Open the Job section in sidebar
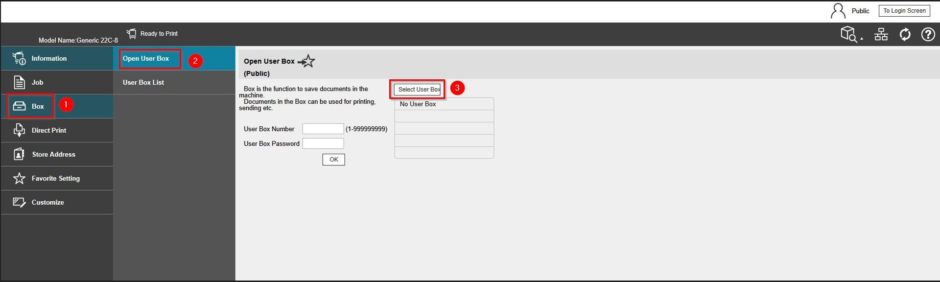 coord(37,82)
